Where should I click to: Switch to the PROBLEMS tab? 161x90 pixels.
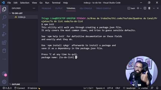46,8
